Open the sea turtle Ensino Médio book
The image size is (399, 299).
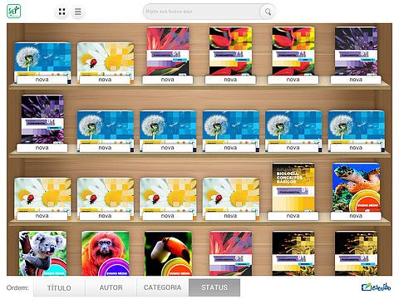click(356, 188)
